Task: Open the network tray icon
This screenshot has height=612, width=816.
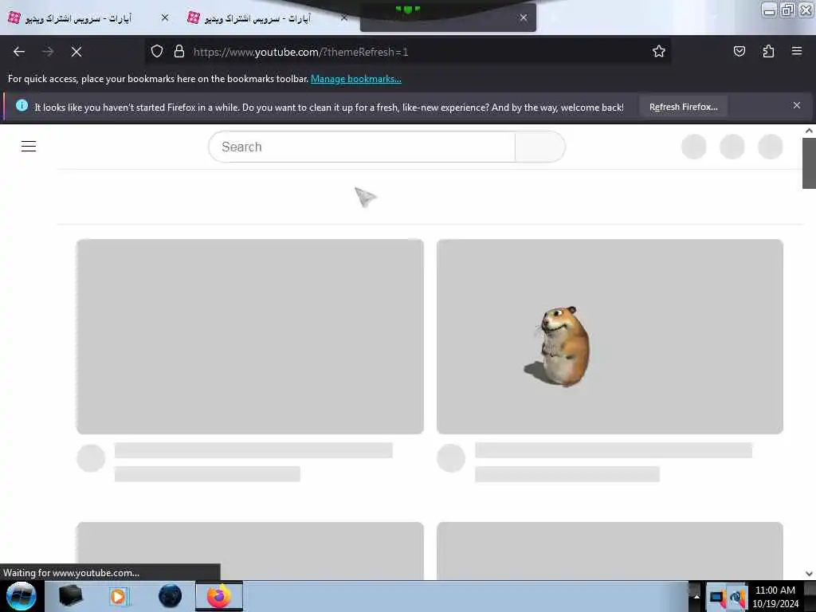Action: [718, 598]
